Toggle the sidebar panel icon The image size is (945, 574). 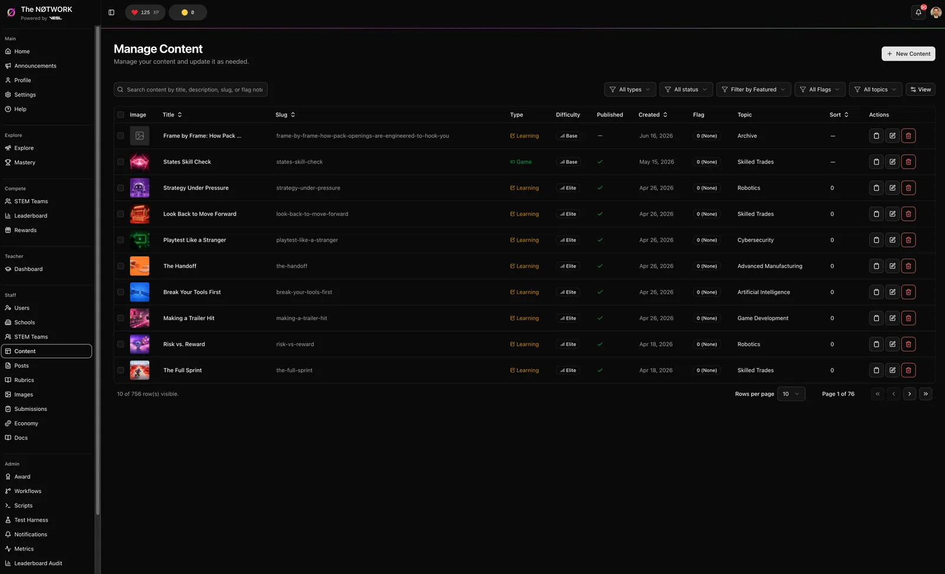pos(111,12)
